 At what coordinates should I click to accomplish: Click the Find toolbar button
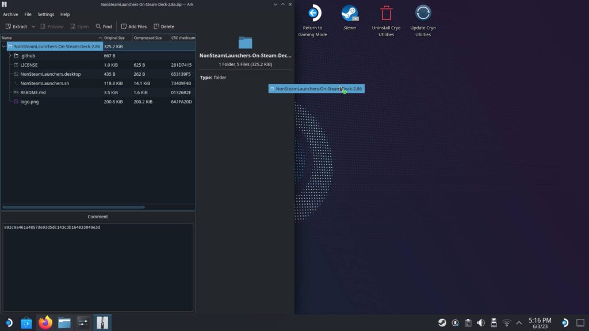click(x=104, y=26)
